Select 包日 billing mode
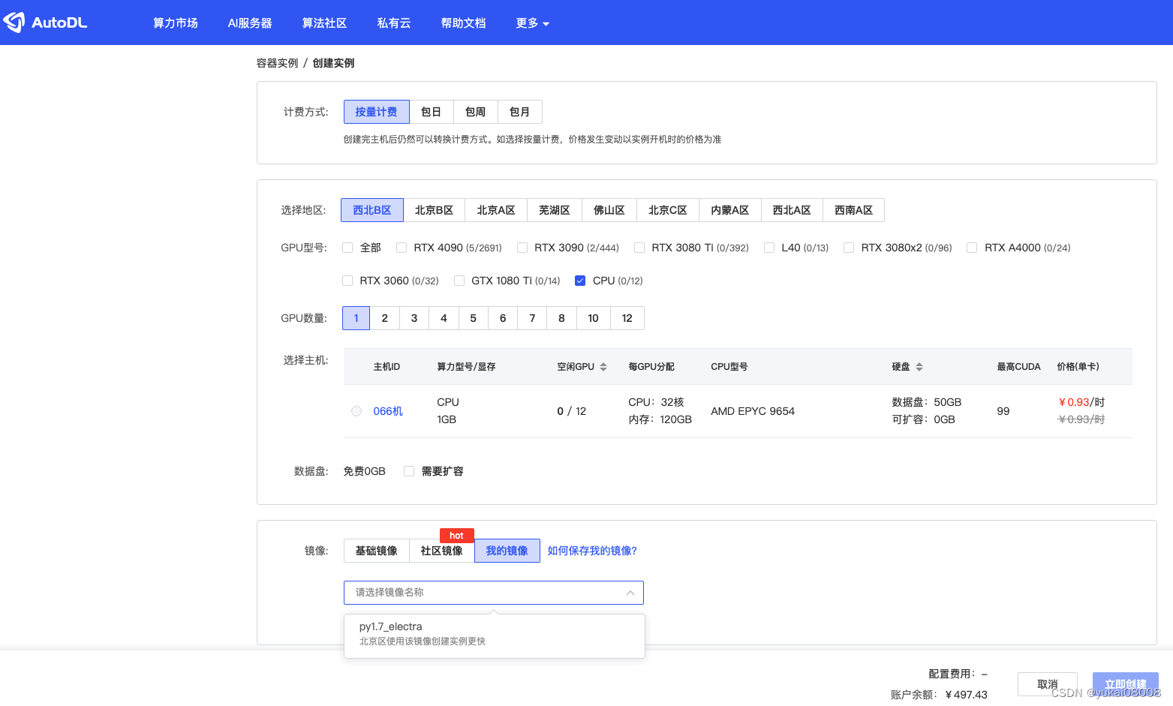Viewport: 1173px width, 706px height. pos(431,112)
